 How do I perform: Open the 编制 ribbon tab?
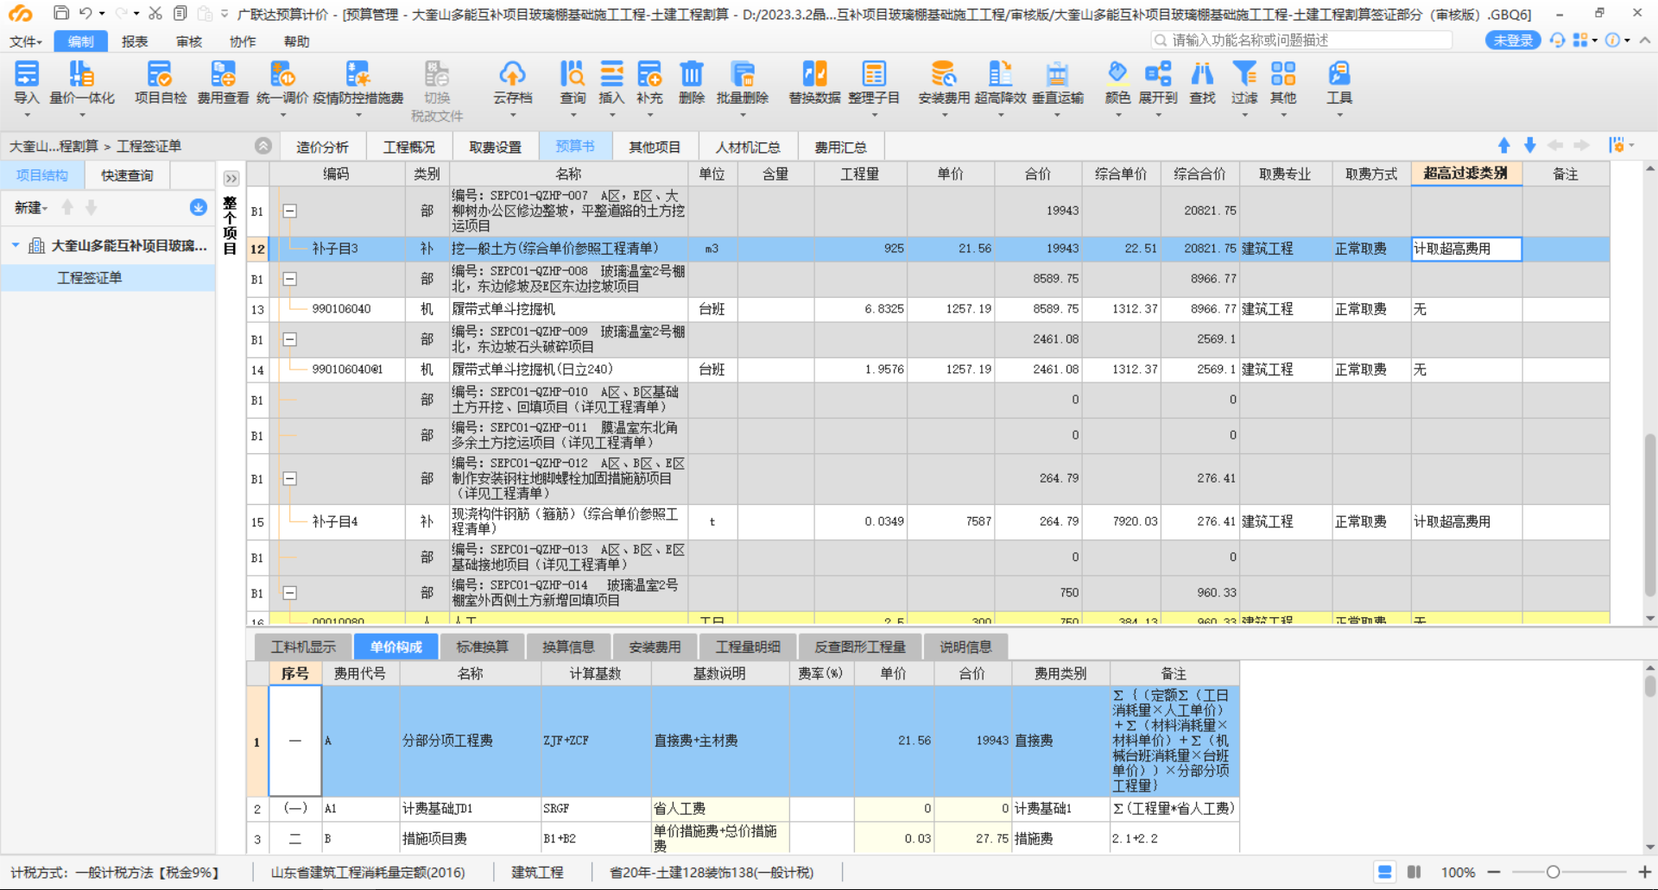pos(80,41)
